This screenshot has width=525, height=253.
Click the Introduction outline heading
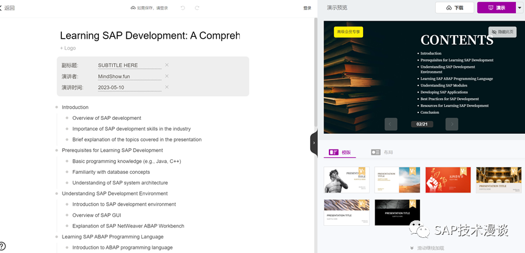click(x=75, y=108)
